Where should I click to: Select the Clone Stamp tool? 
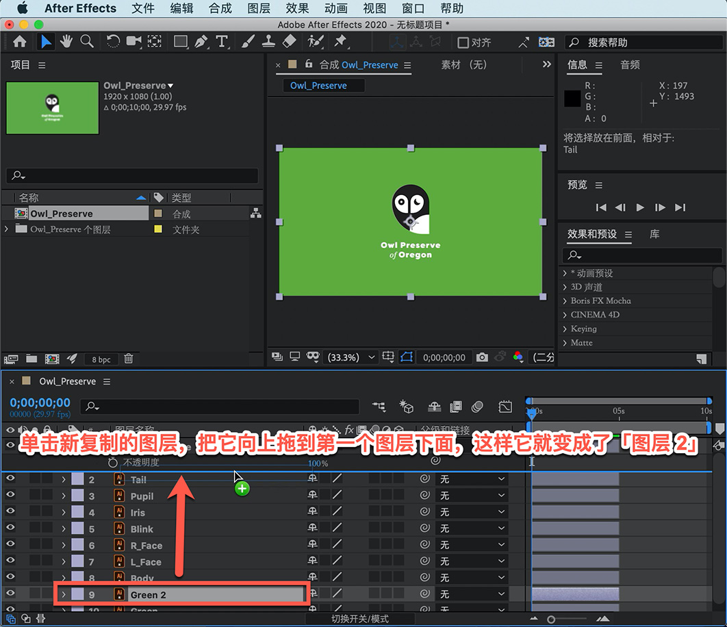(x=268, y=42)
